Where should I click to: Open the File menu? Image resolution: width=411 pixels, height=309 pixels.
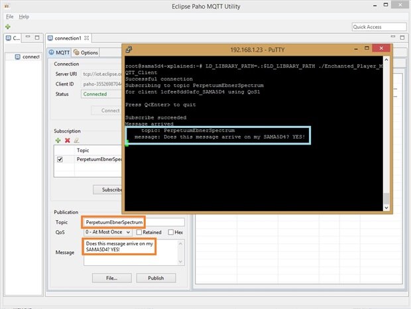tap(9, 16)
